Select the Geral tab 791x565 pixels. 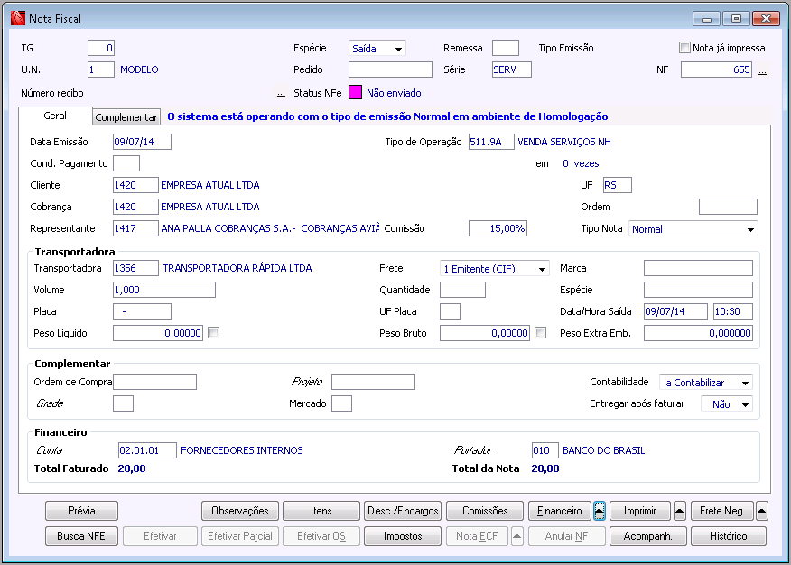pos(55,116)
